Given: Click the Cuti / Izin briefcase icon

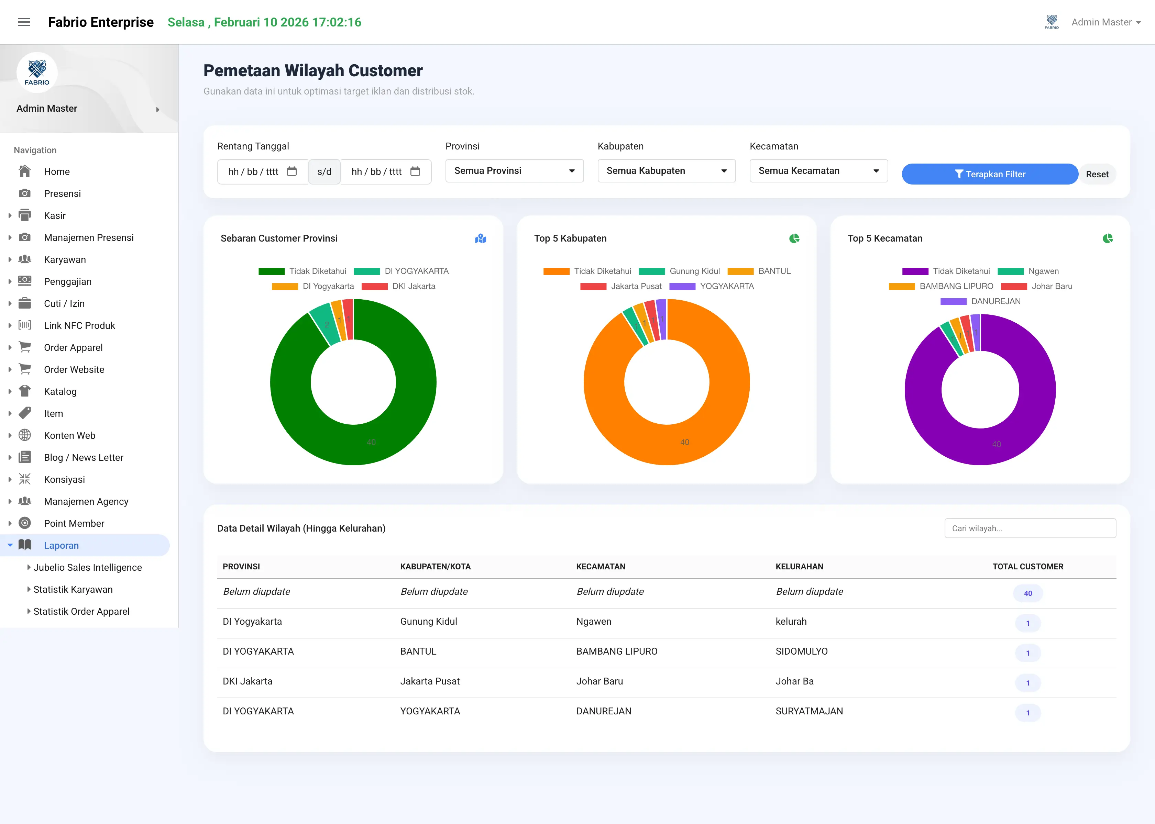Looking at the screenshot, I should 24,303.
